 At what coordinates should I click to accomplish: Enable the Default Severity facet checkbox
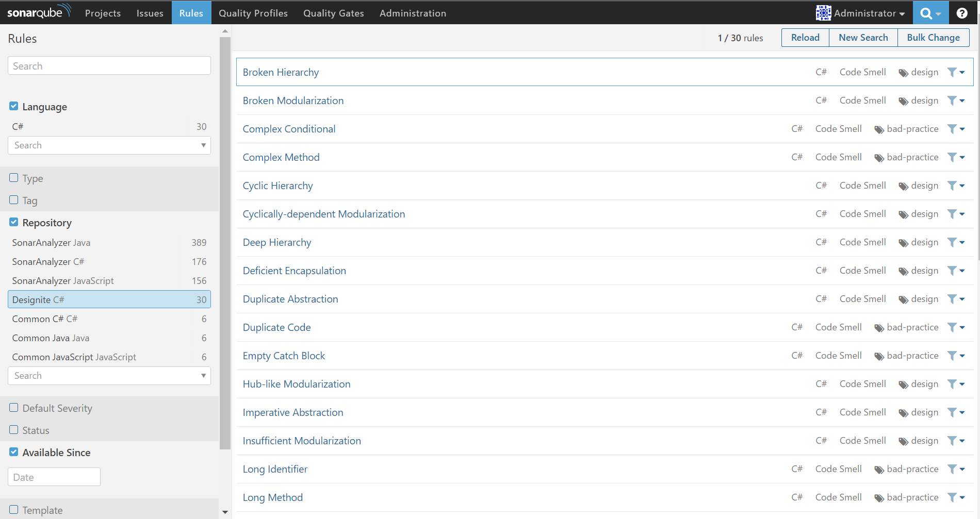click(14, 408)
